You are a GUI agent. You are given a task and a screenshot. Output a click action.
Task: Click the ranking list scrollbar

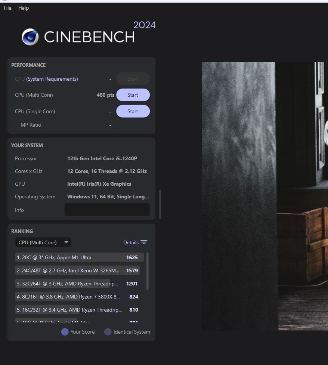tap(147, 271)
